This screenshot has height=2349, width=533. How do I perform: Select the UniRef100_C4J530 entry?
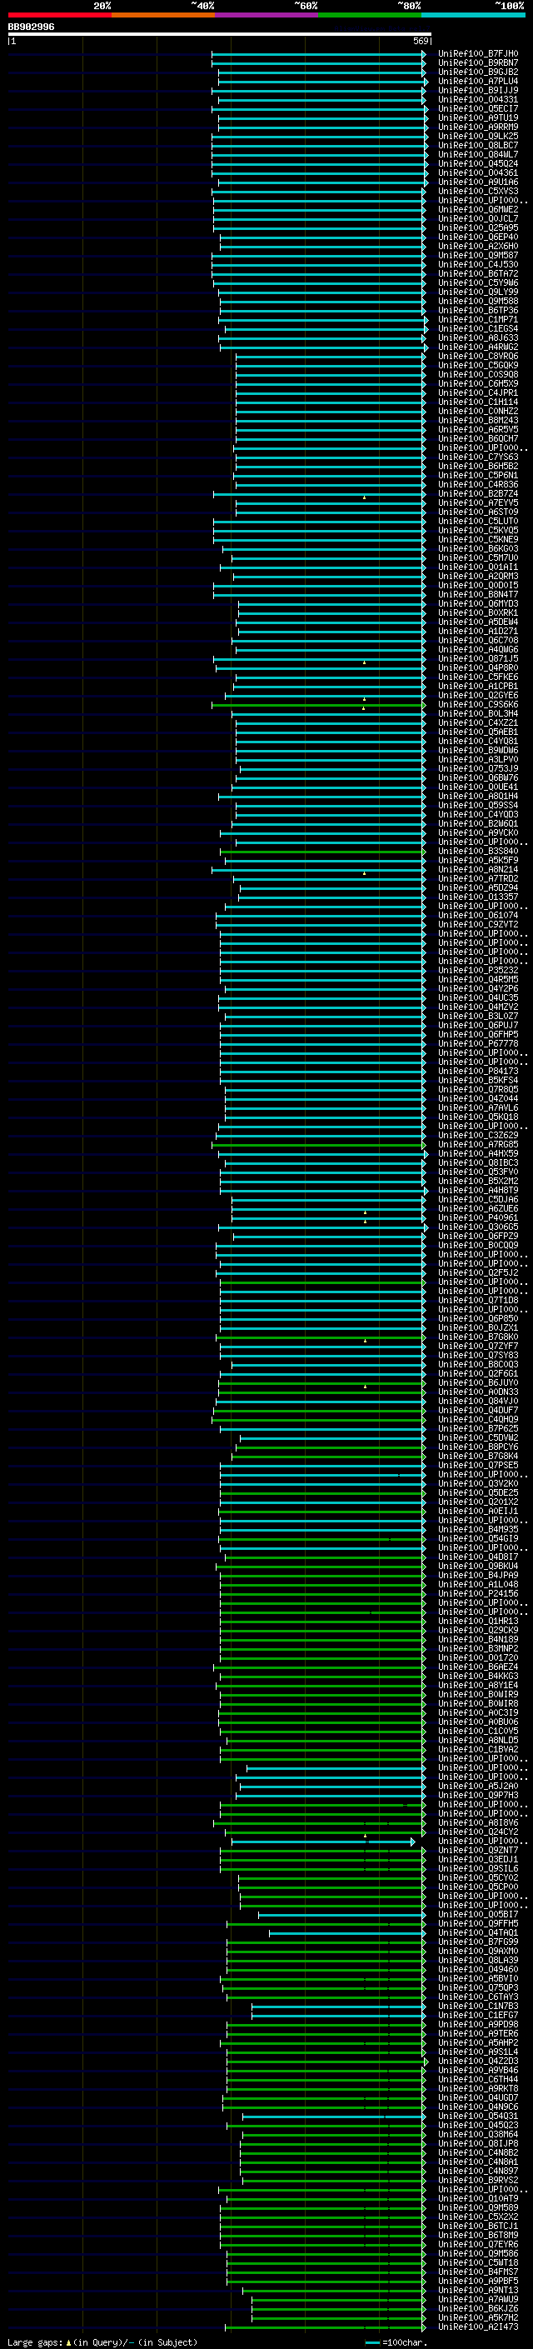477,264
